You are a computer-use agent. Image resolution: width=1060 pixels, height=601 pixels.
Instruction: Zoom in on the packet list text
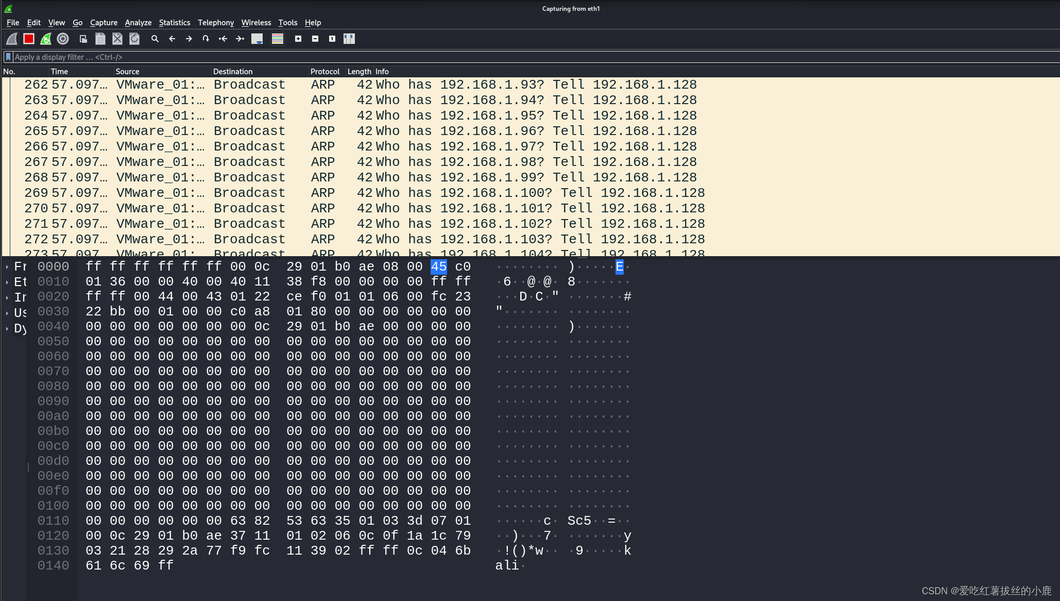(298, 39)
